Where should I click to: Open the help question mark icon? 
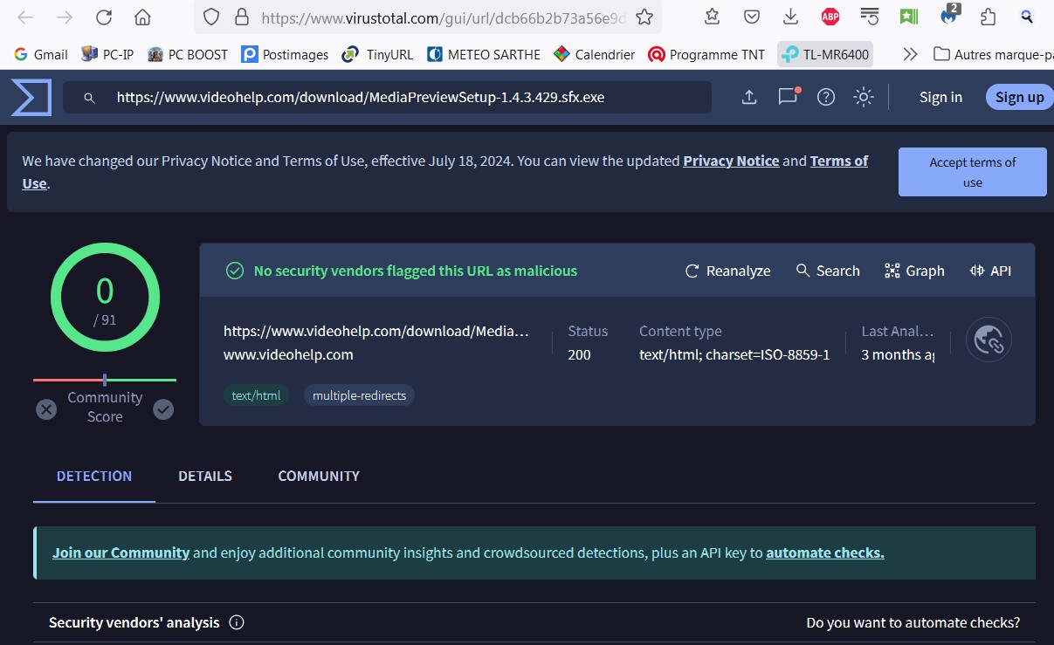pyautogui.click(x=826, y=97)
